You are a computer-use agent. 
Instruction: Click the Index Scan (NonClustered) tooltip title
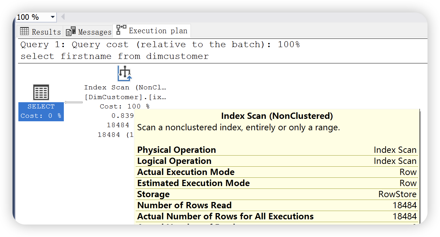click(277, 116)
